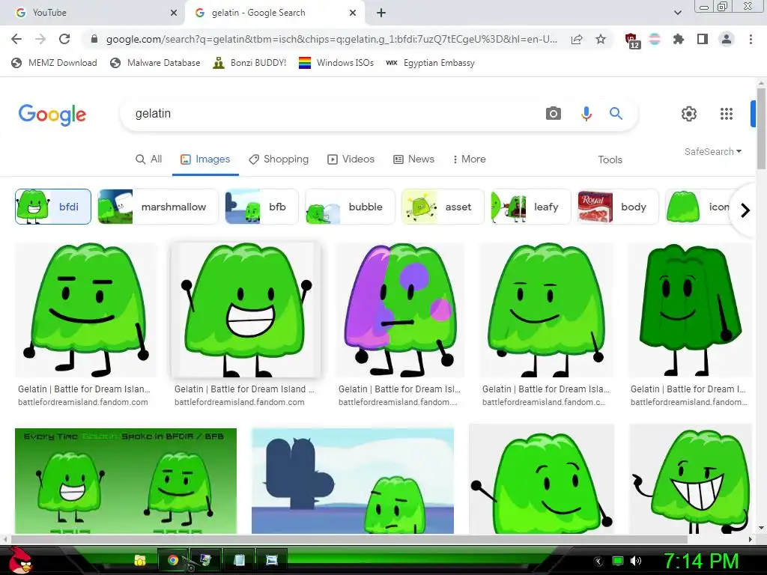The height and width of the screenshot is (575, 767).
Task: Switch to the News tab
Action: (413, 159)
